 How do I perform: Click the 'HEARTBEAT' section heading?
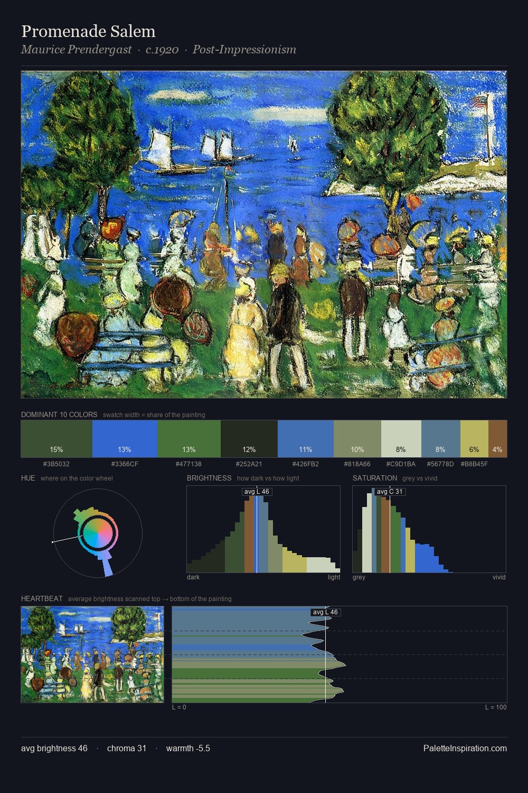coord(42,598)
